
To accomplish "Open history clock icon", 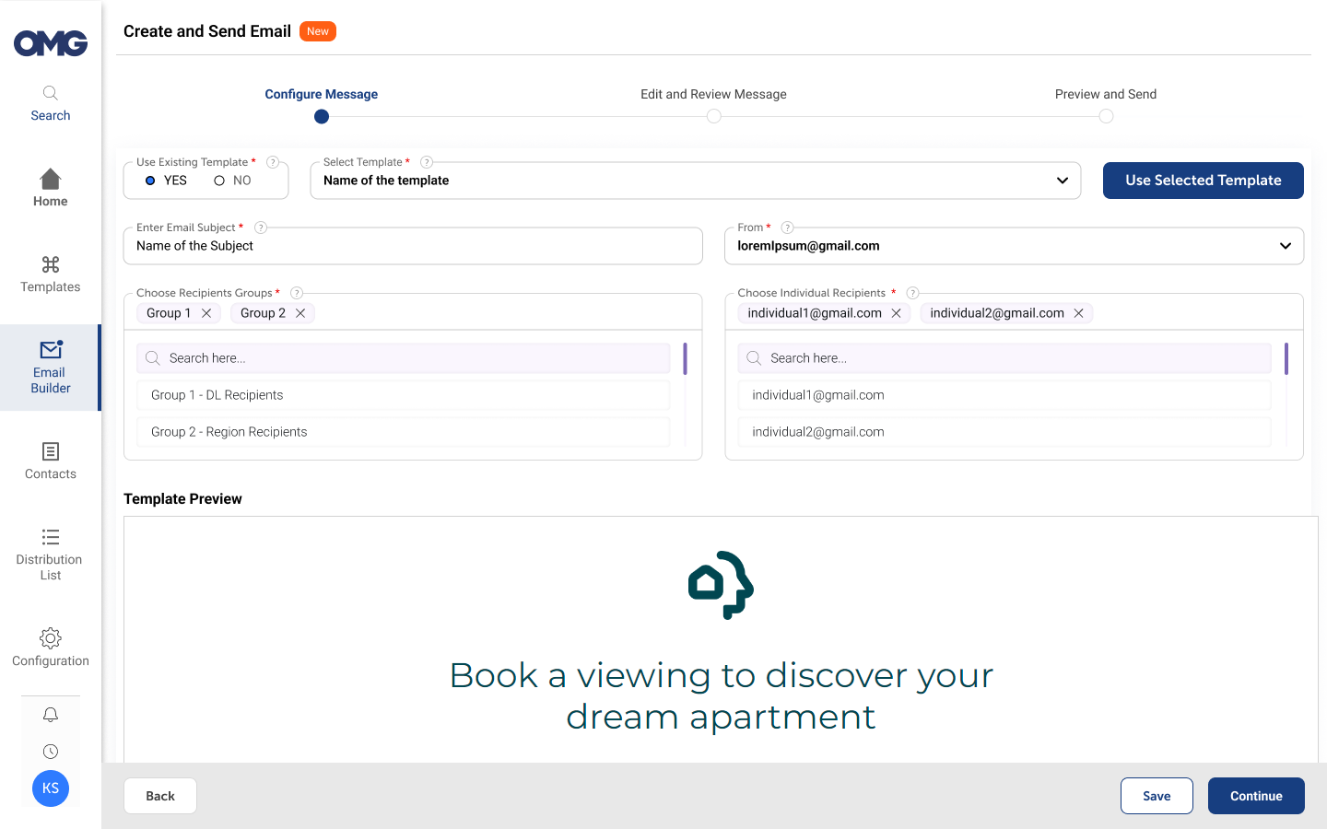I will click(51, 752).
